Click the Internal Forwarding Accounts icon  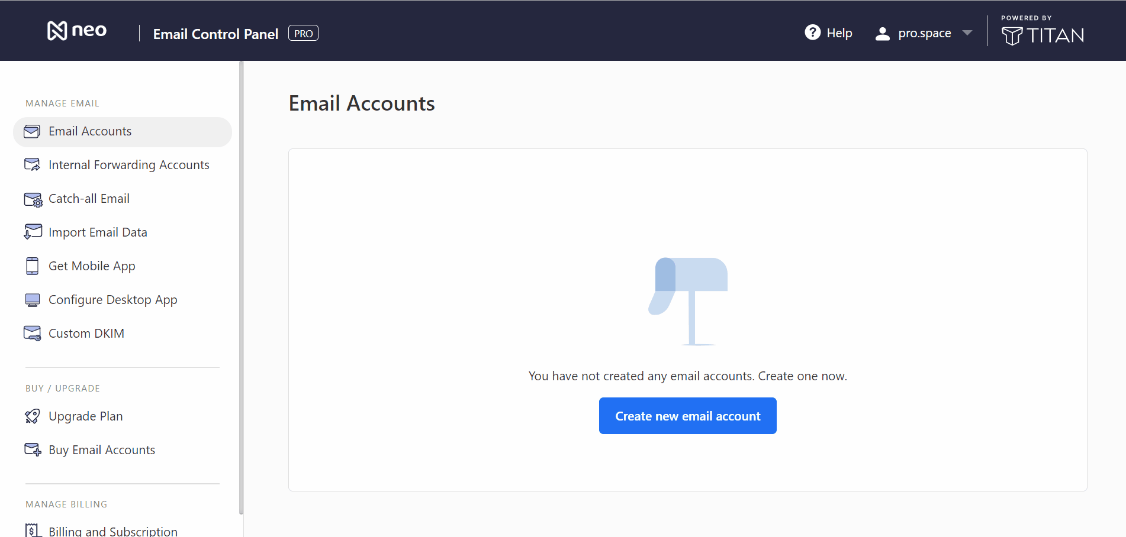point(32,164)
